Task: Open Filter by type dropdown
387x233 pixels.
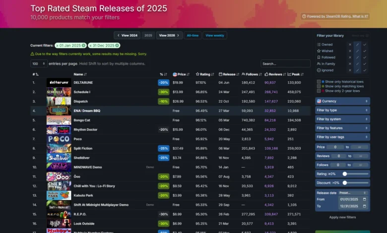Action: pyautogui.click(x=342, y=110)
